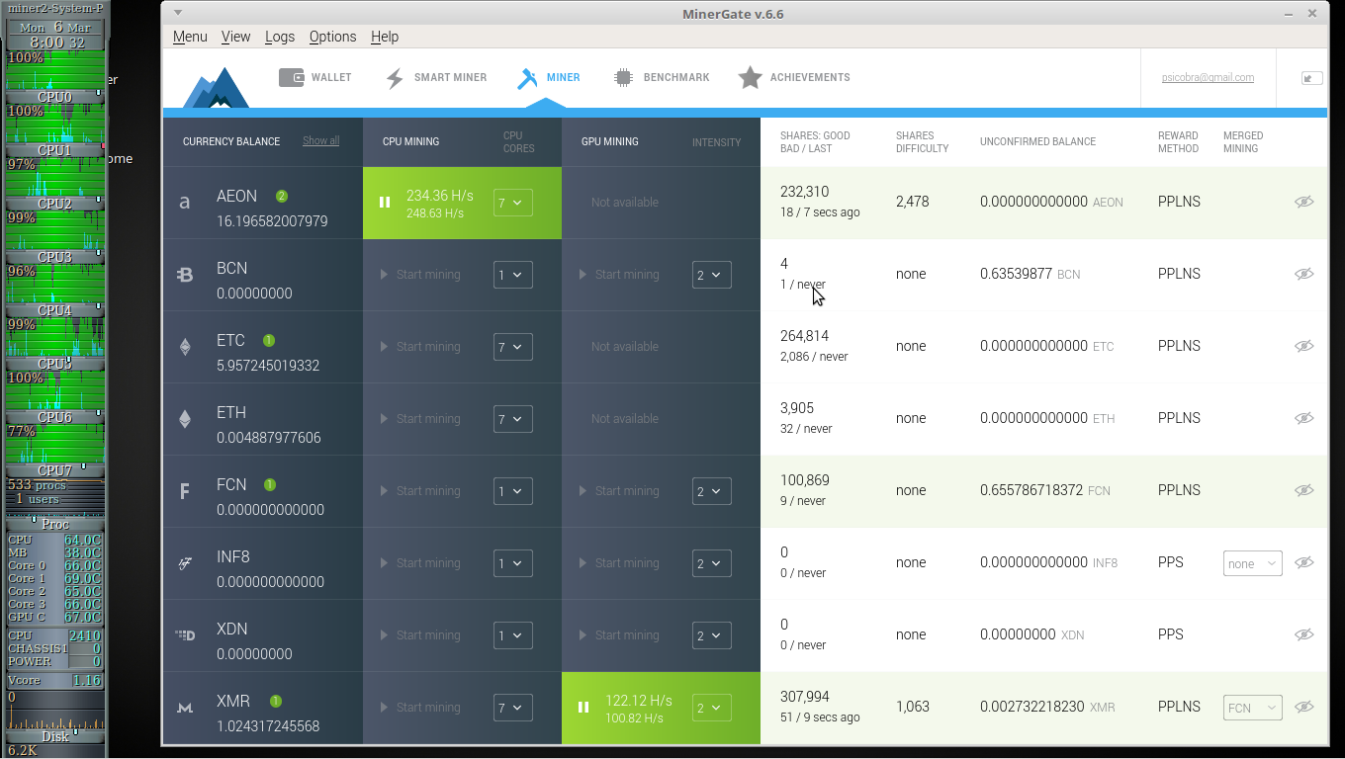Click the FCN currency icon
The width and height of the screenshot is (1345, 759).
click(x=184, y=491)
